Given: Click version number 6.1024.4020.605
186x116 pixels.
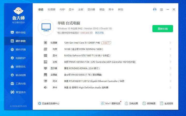Looking at the screenshot, I should click(18, 106).
